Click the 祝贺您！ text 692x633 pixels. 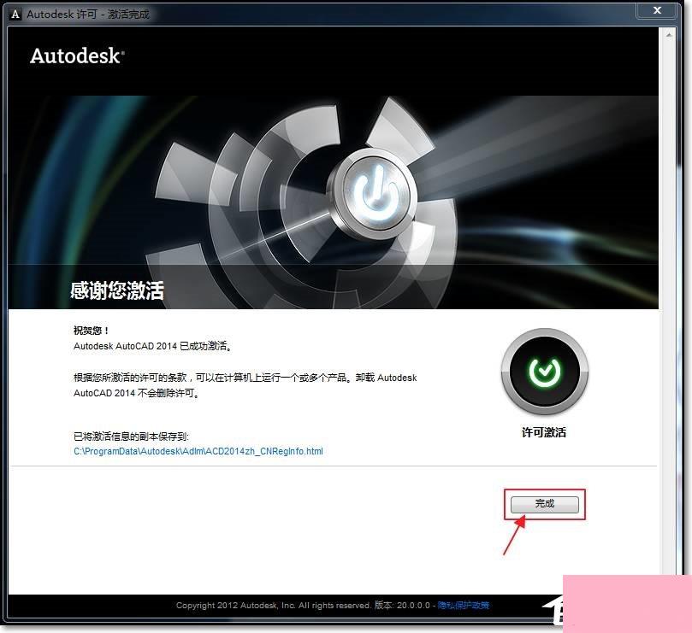click(x=92, y=330)
